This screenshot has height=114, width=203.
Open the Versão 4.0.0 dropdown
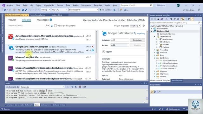pos(120,45)
